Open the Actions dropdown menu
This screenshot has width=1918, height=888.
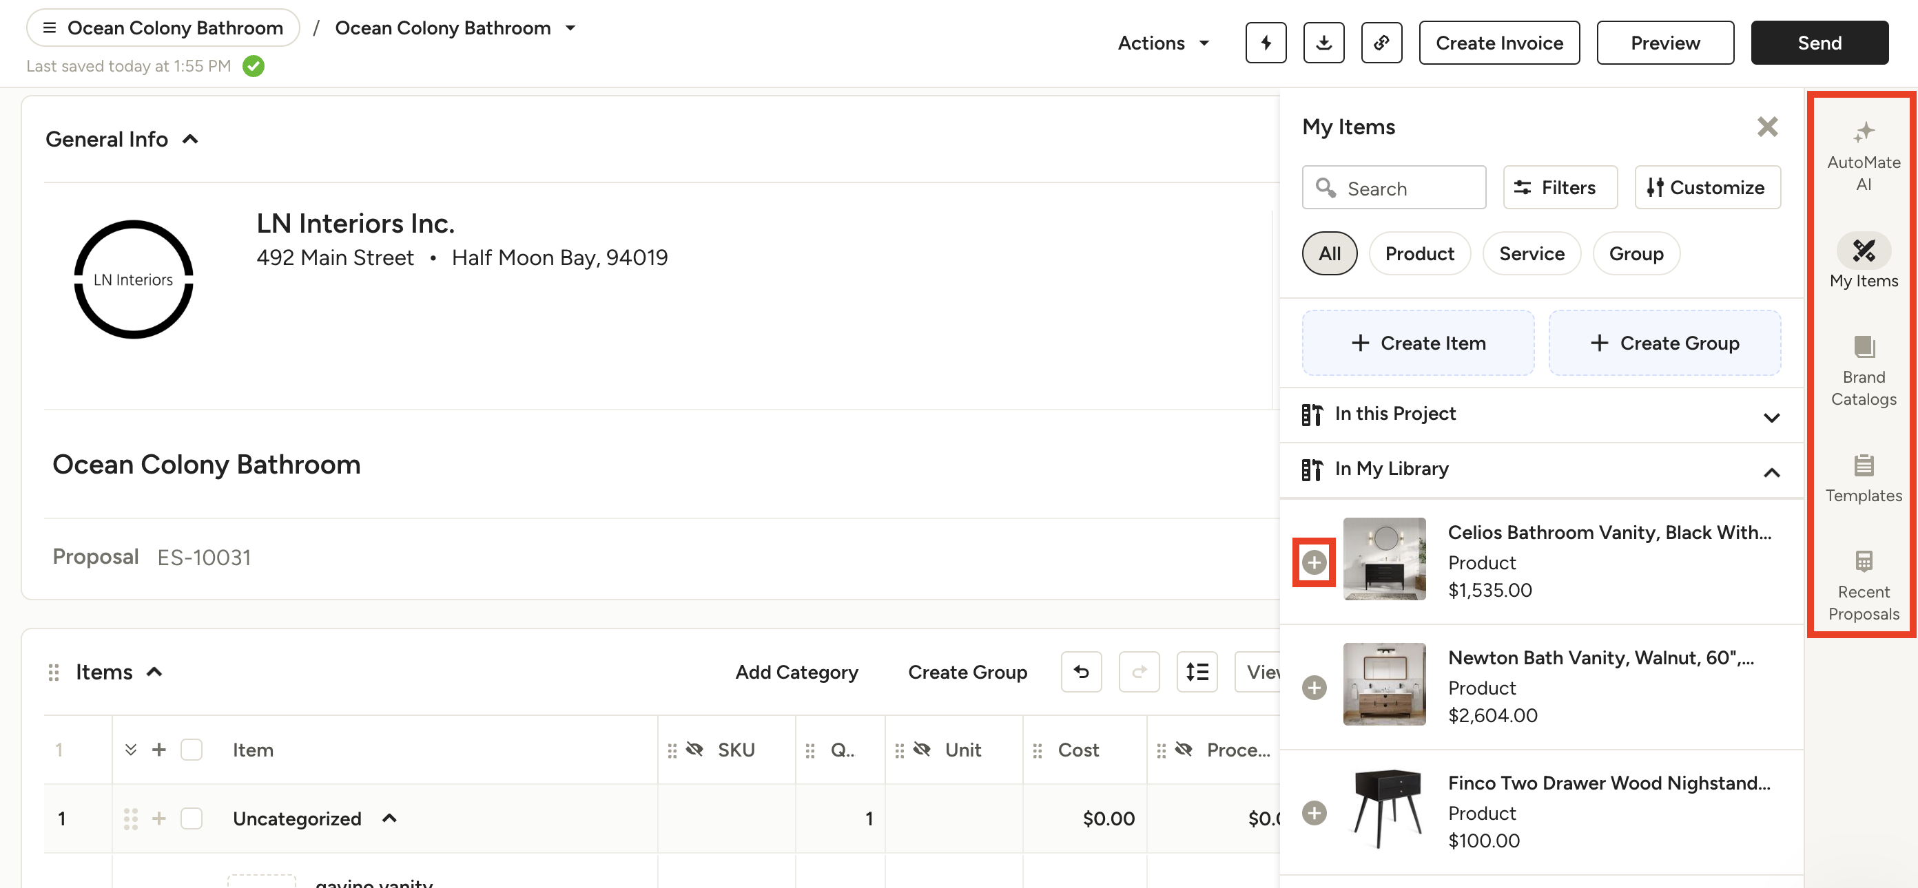1162,43
